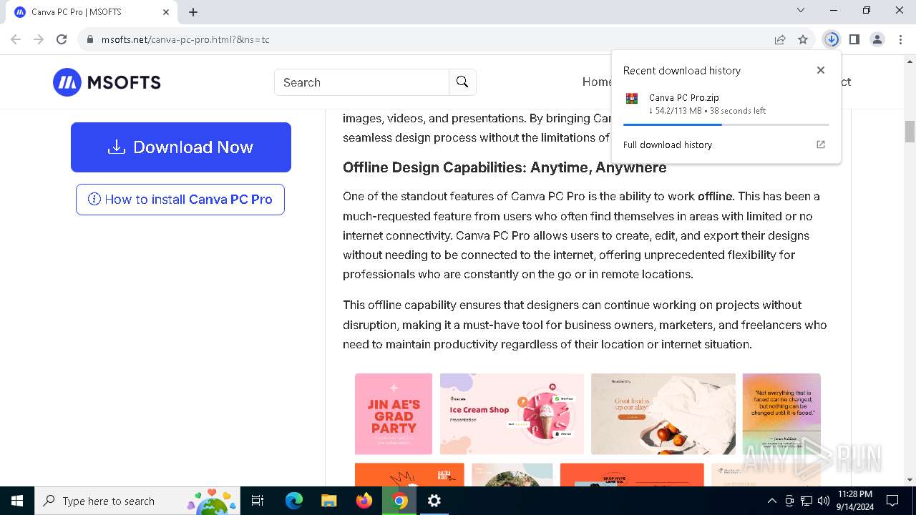
Task: Click the Chrome downloads toolbar icon
Action: click(x=832, y=39)
